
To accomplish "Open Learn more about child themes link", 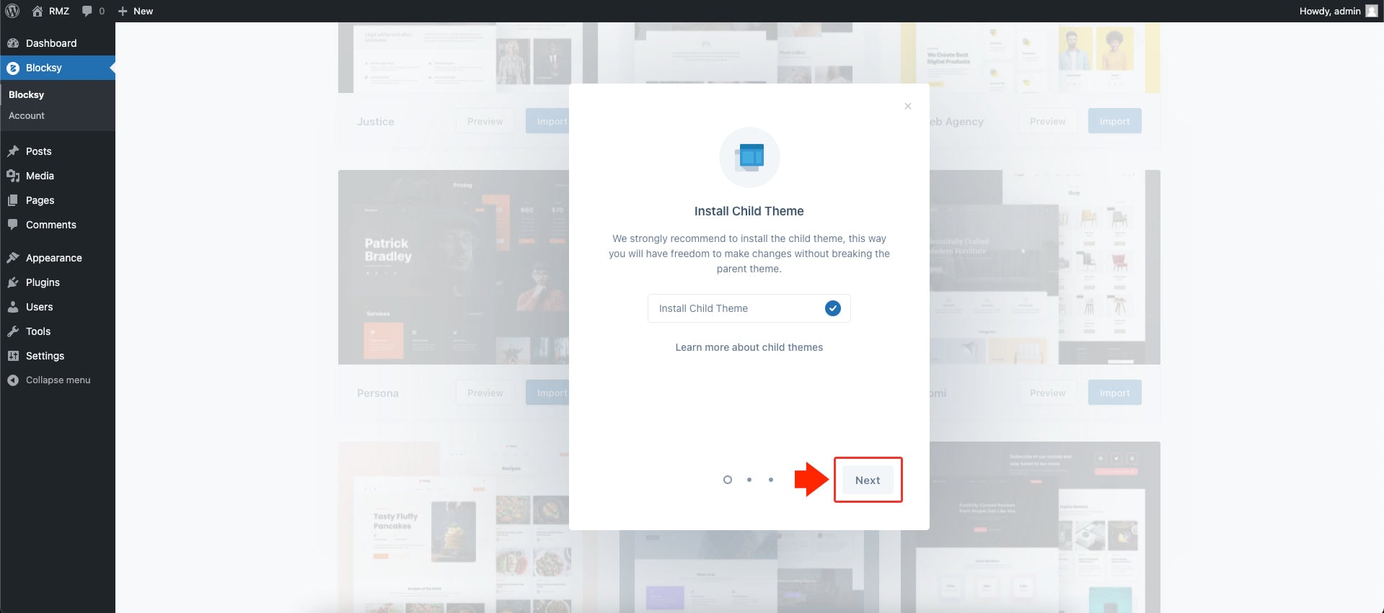I will [x=749, y=347].
